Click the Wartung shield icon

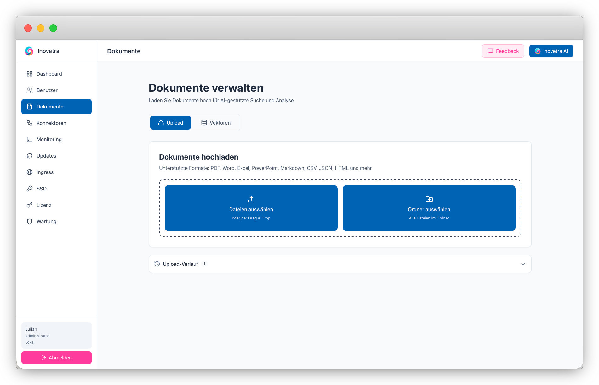point(30,221)
